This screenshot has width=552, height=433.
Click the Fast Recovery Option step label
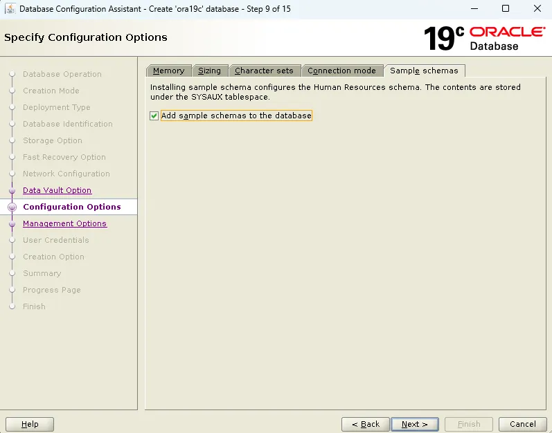pyautogui.click(x=64, y=157)
